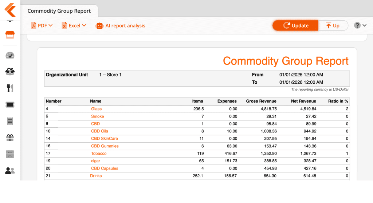Open the inventory open-box icon
Screen dimensions: 373x203
point(10,72)
